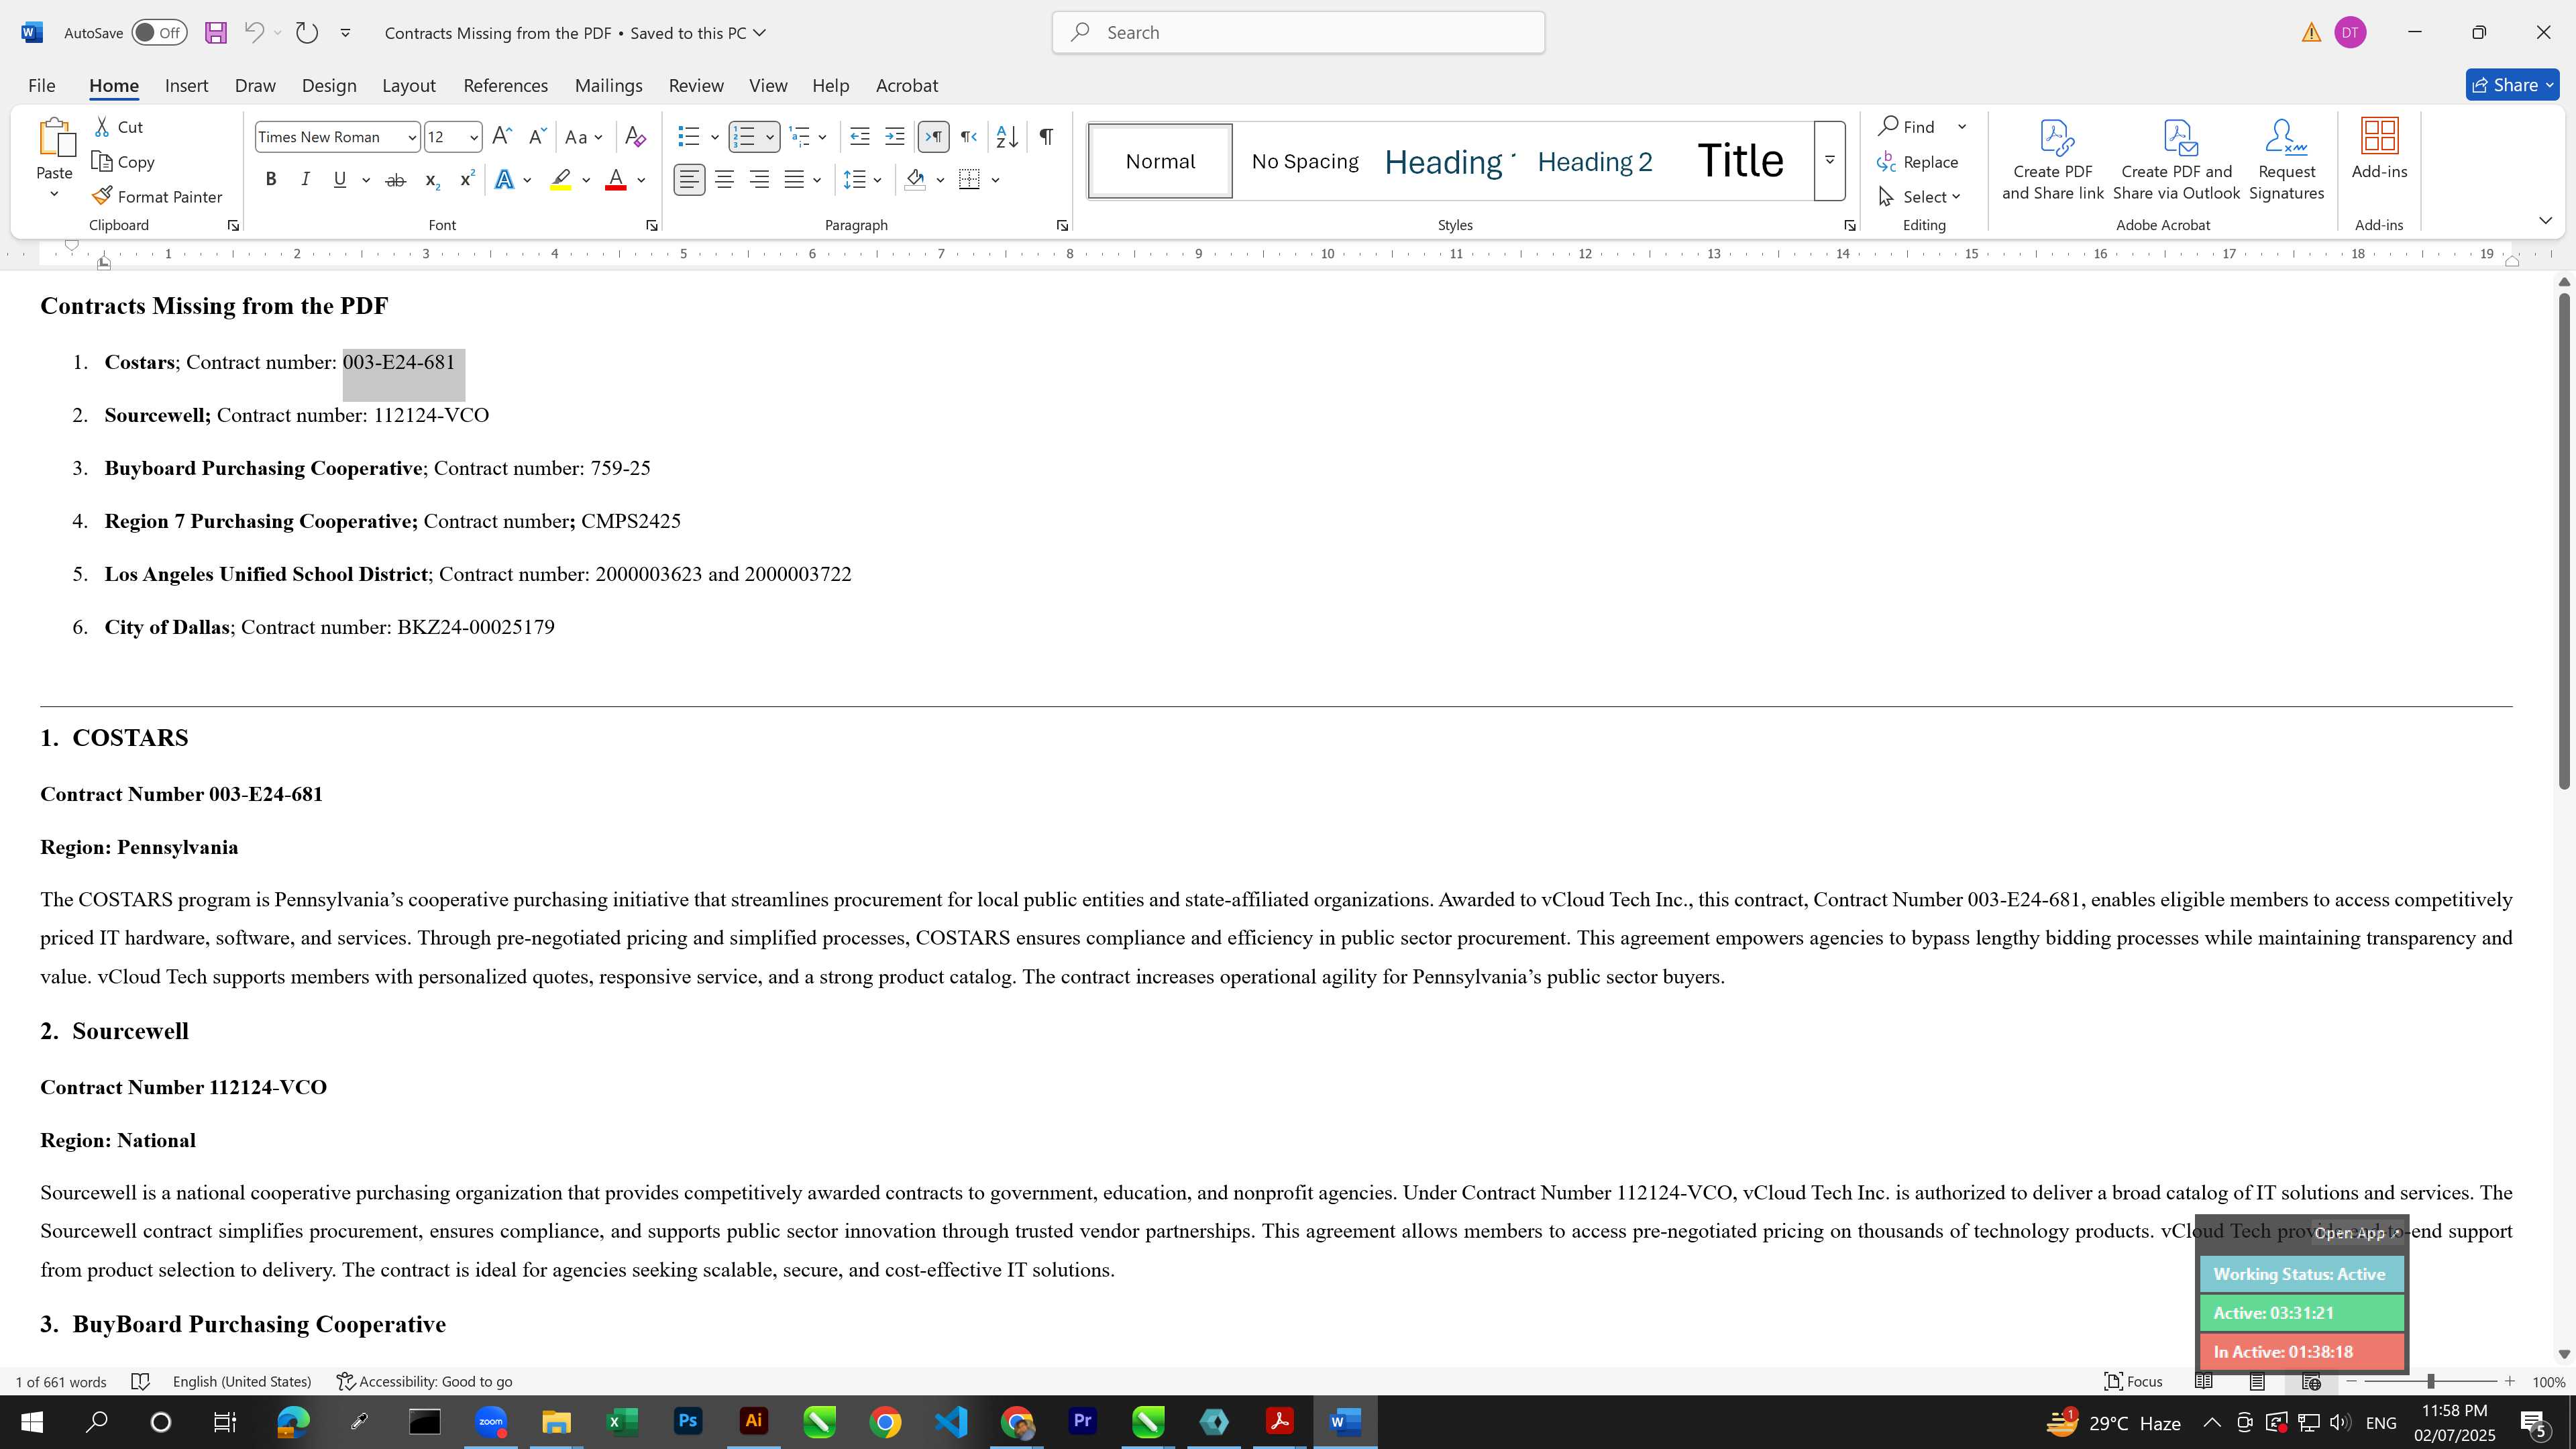The height and width of the screenshot is (1449, 2576).
Task: Toggle show paragraph marks pilcrow
Action: (1046, 137)
